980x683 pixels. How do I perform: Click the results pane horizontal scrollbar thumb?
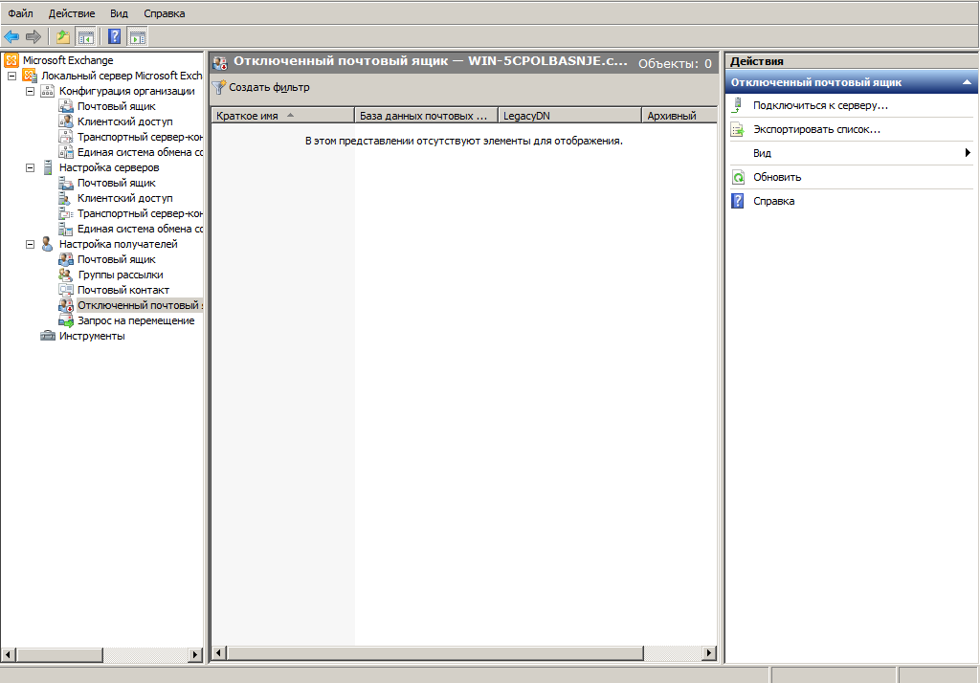coord(435,653)
